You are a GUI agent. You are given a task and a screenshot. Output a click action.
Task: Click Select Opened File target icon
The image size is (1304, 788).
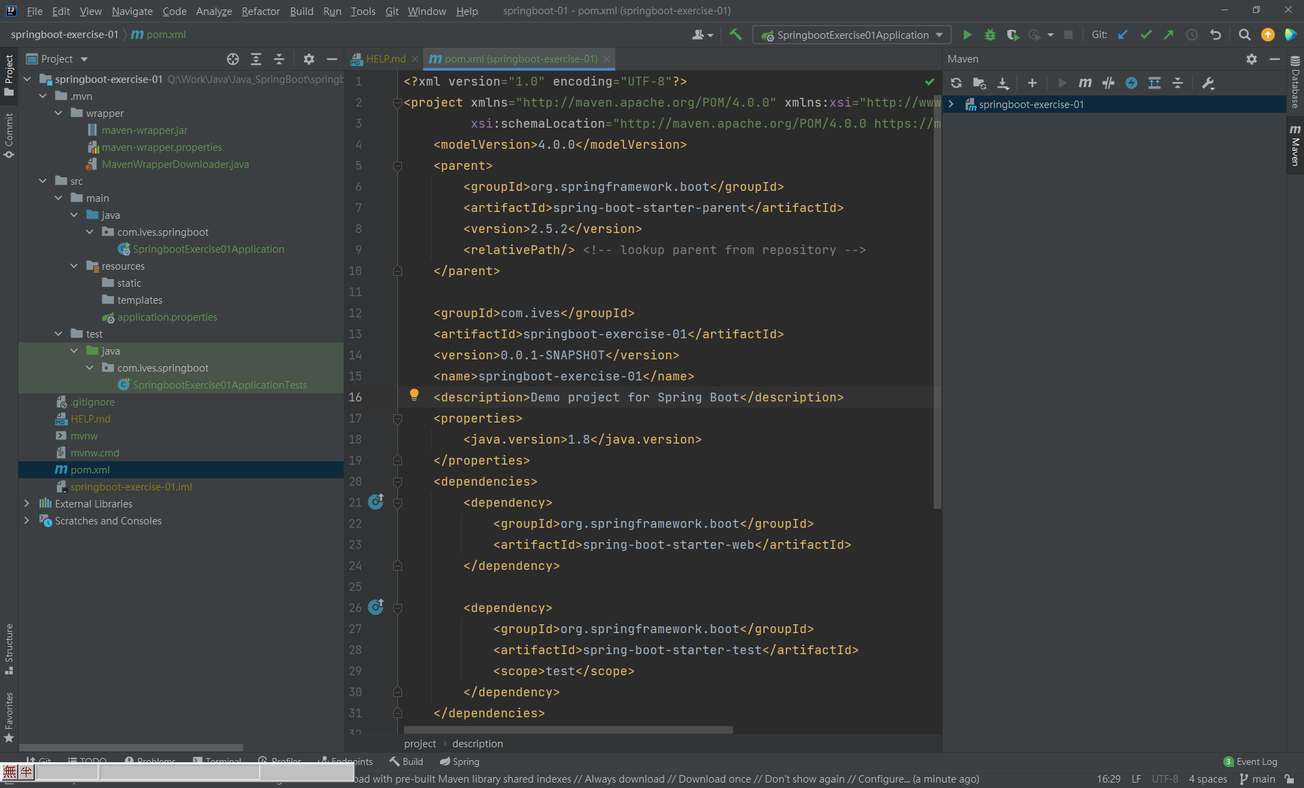coord(233,59)
